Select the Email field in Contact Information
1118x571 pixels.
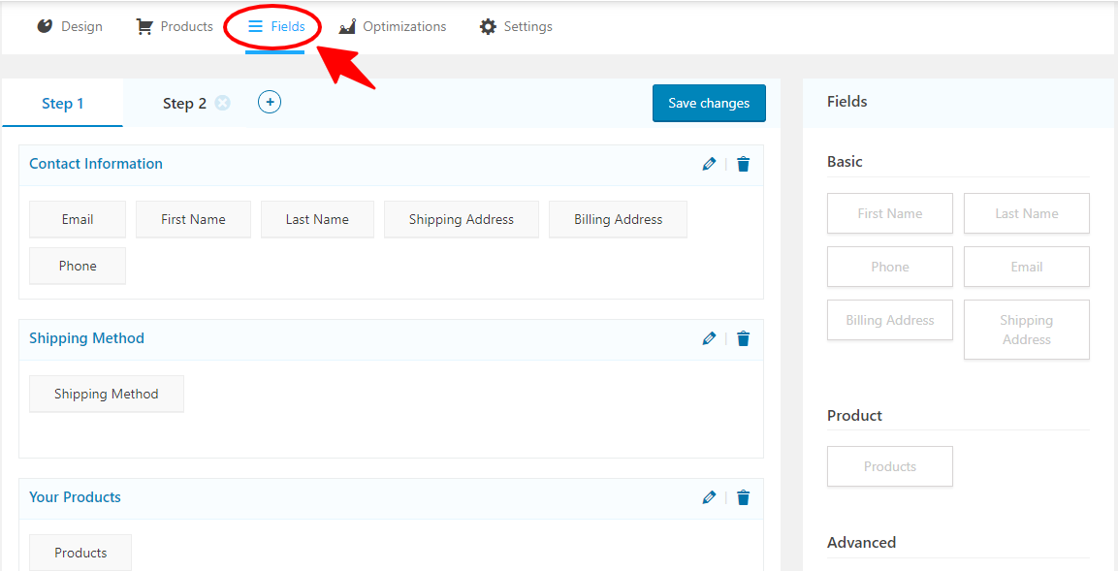point(78,219)
